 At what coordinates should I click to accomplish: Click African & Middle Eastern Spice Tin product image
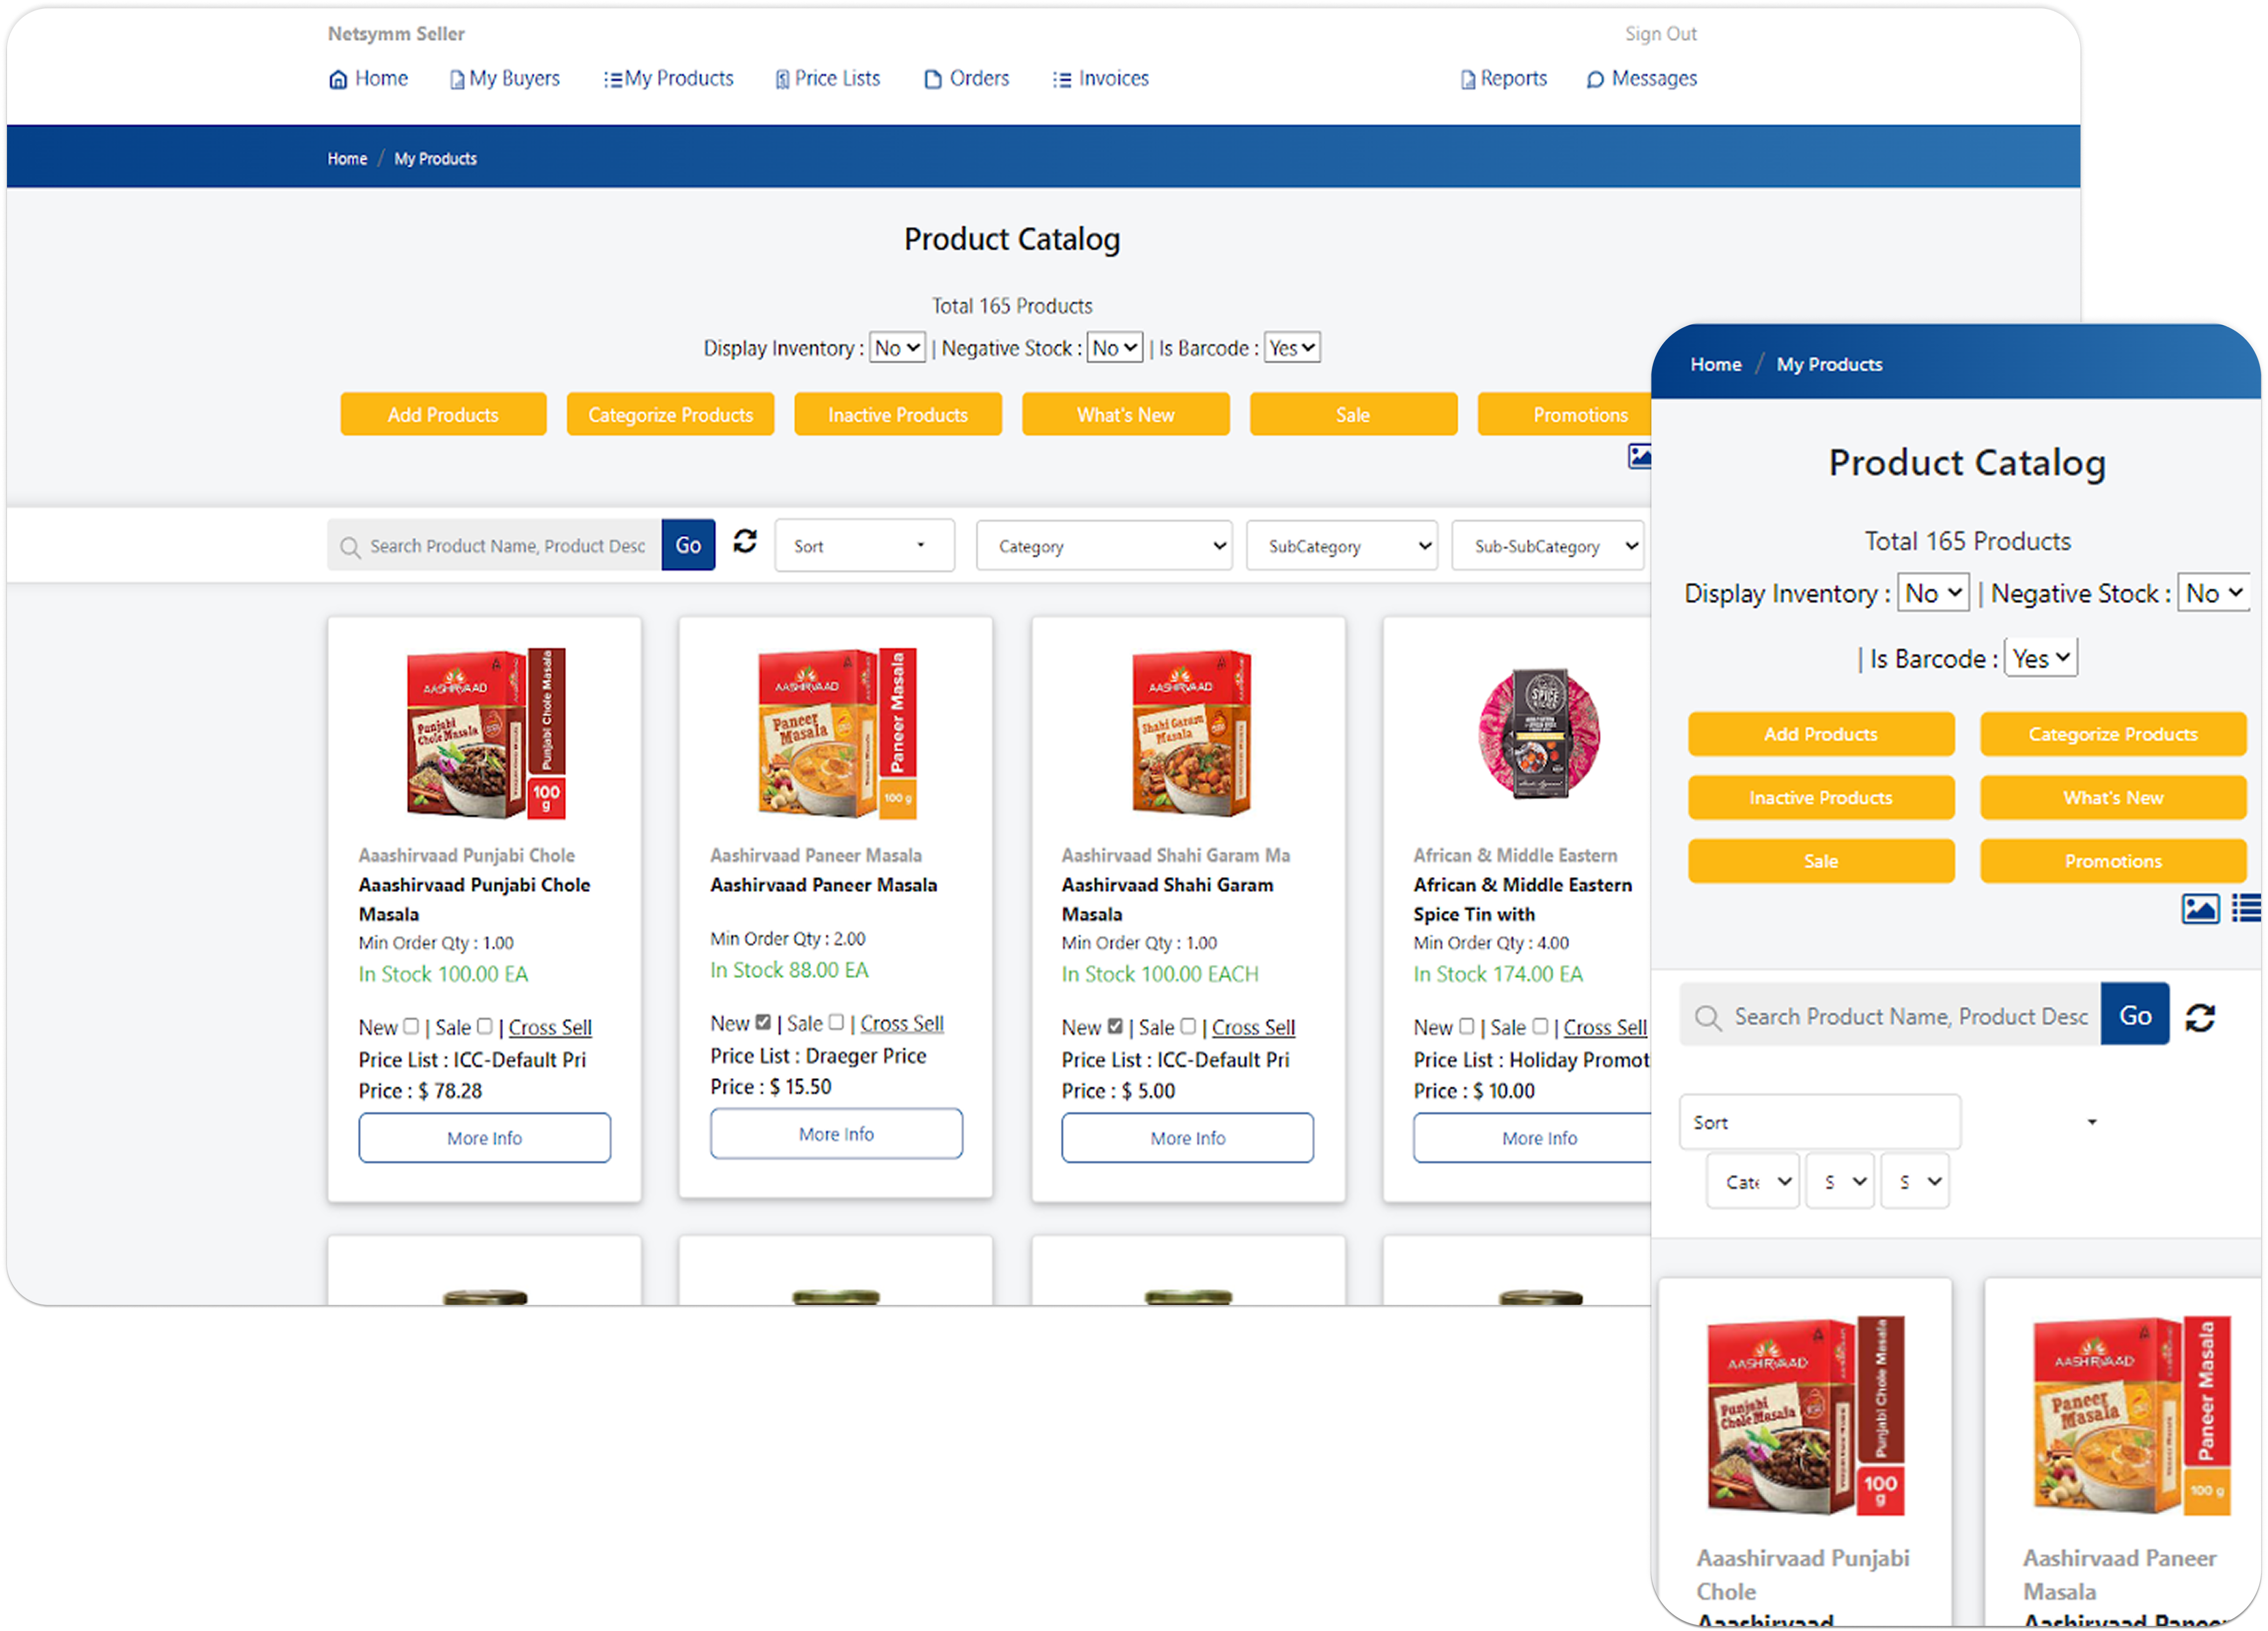1539,733
